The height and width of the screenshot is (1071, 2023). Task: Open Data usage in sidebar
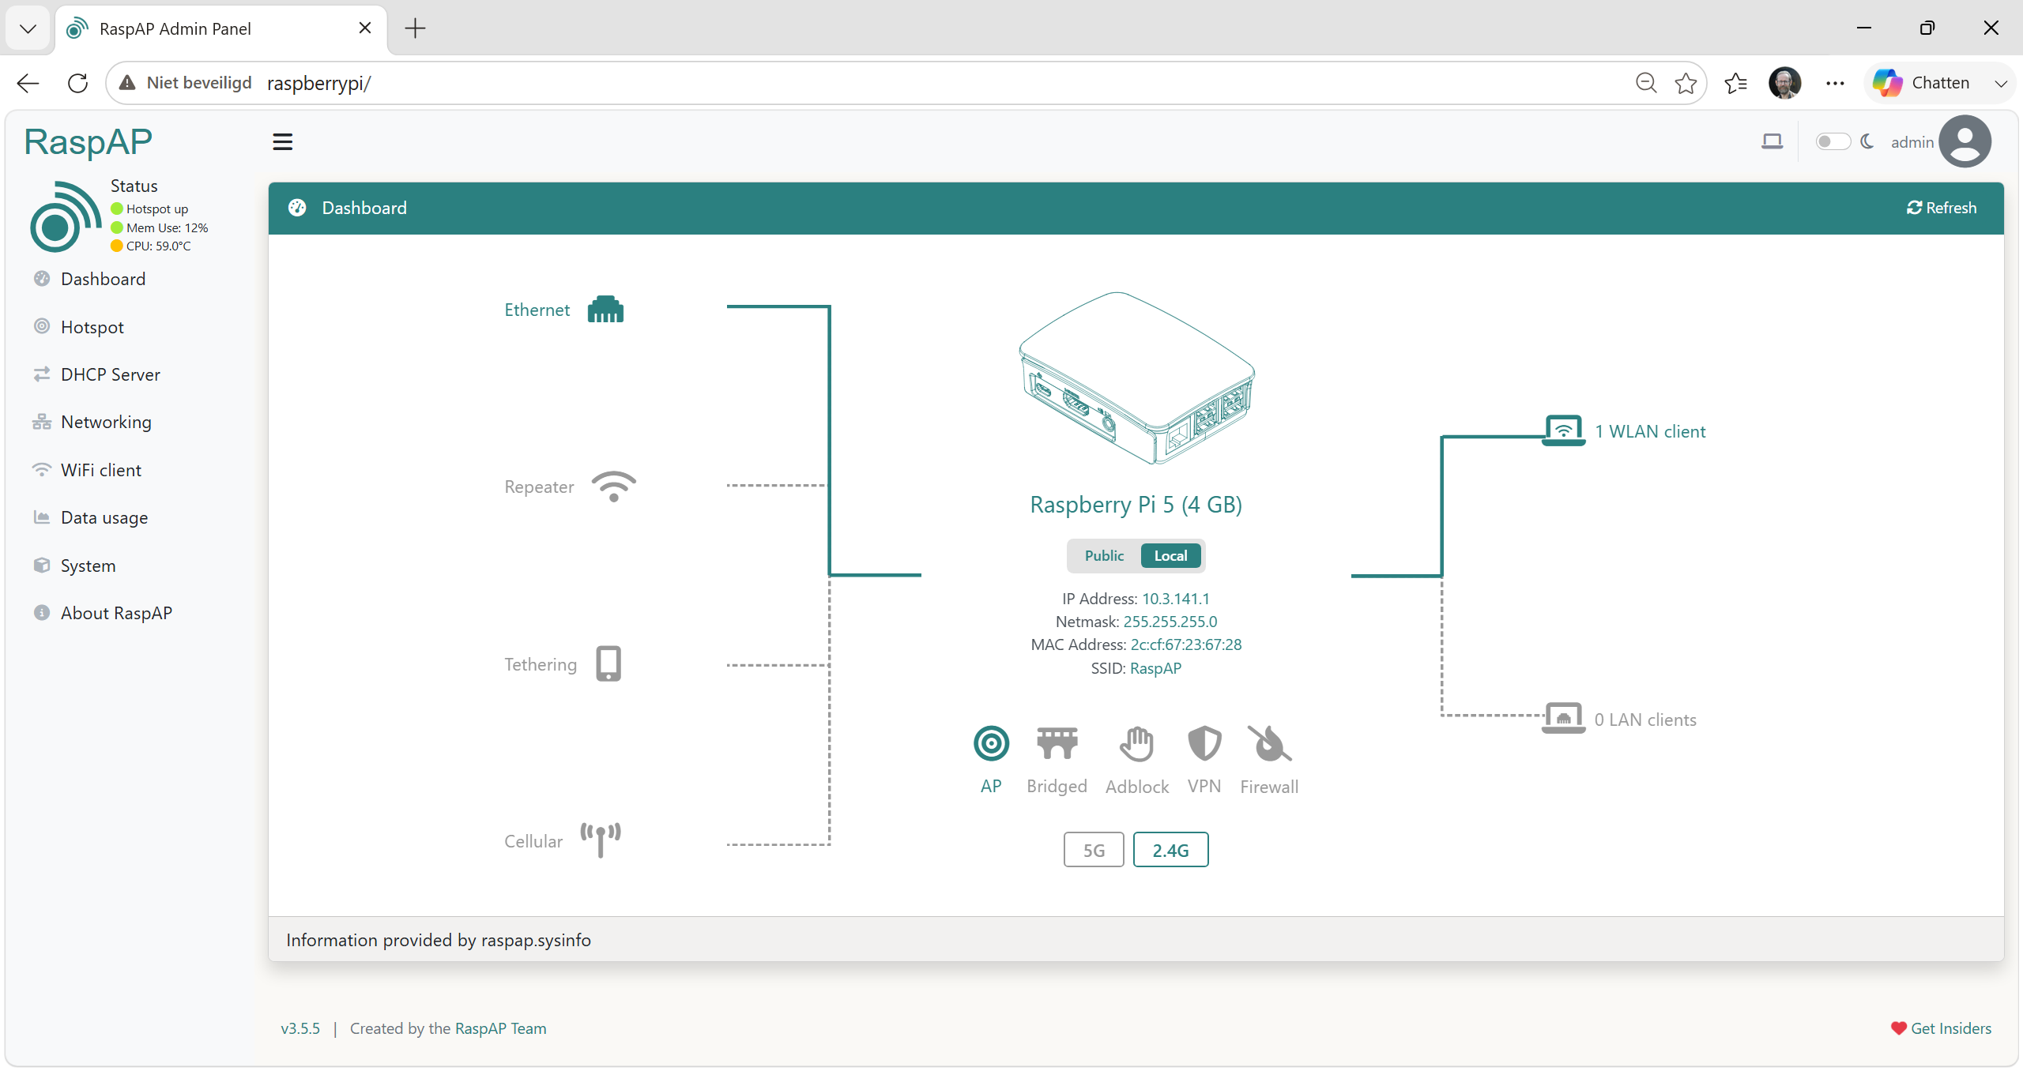(x=104, y=517)
